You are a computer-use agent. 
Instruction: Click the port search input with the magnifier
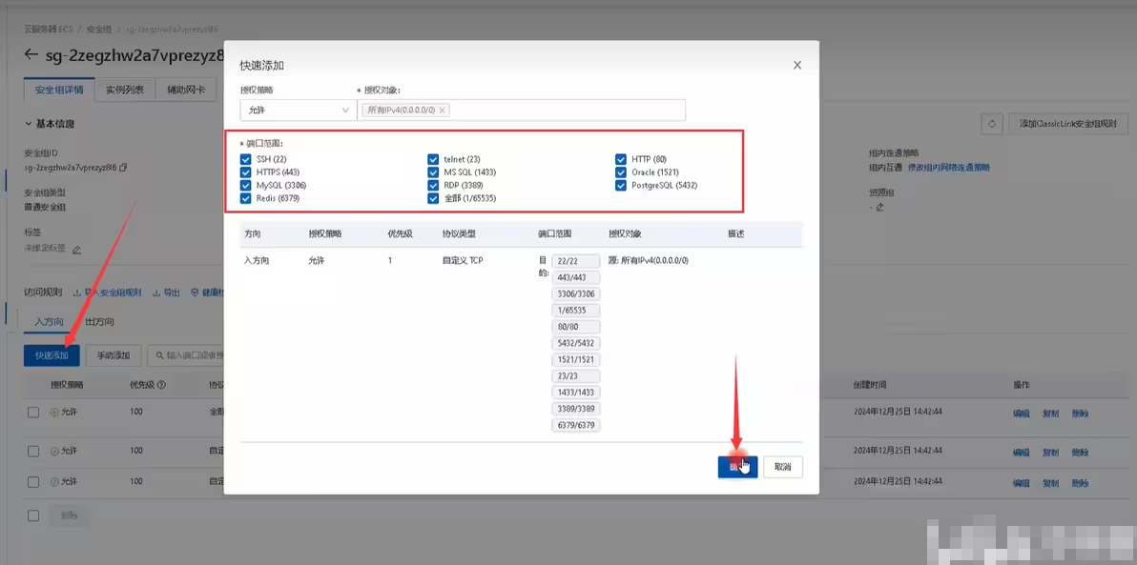[x=187, y=355]
